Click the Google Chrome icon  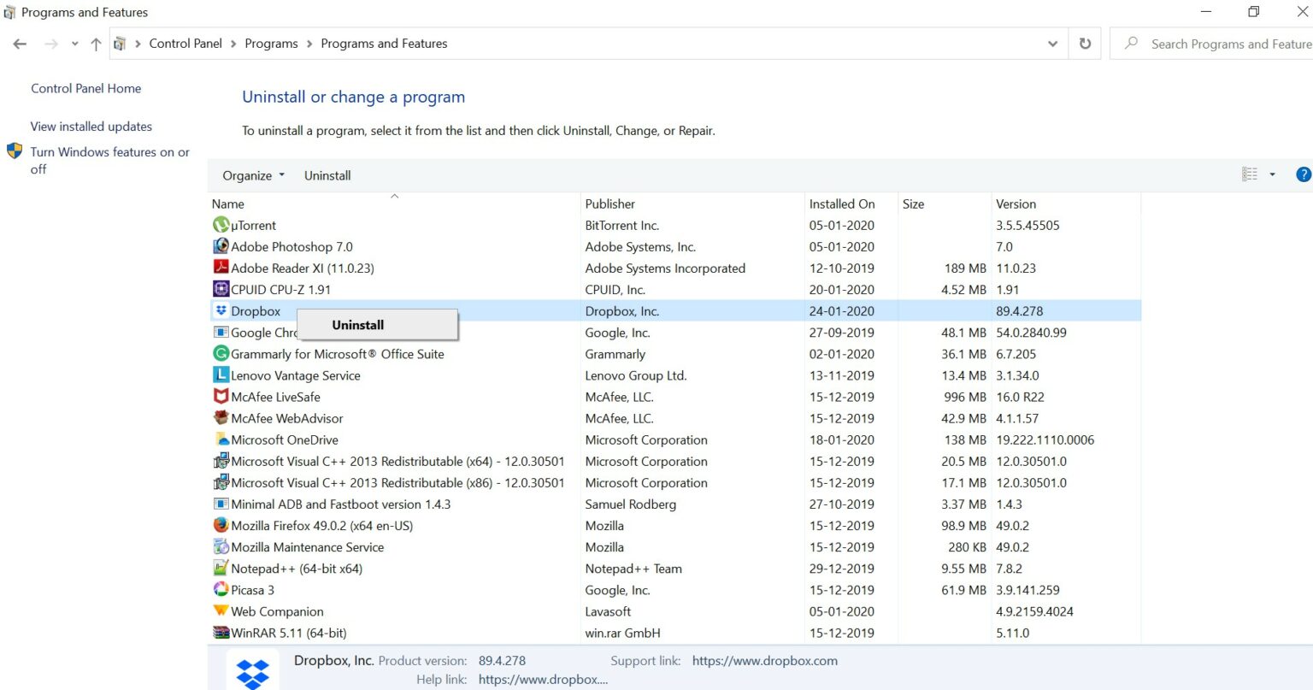pos(219,333)
